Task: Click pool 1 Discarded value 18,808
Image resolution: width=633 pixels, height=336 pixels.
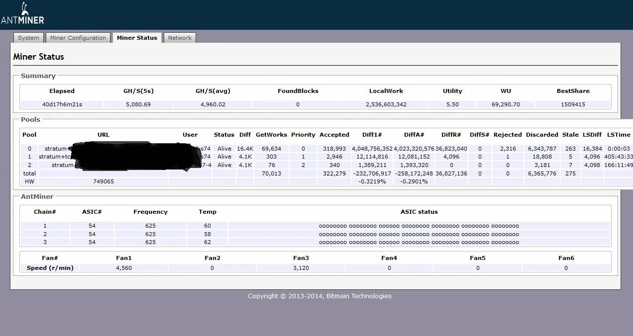Action: [542, 157]
